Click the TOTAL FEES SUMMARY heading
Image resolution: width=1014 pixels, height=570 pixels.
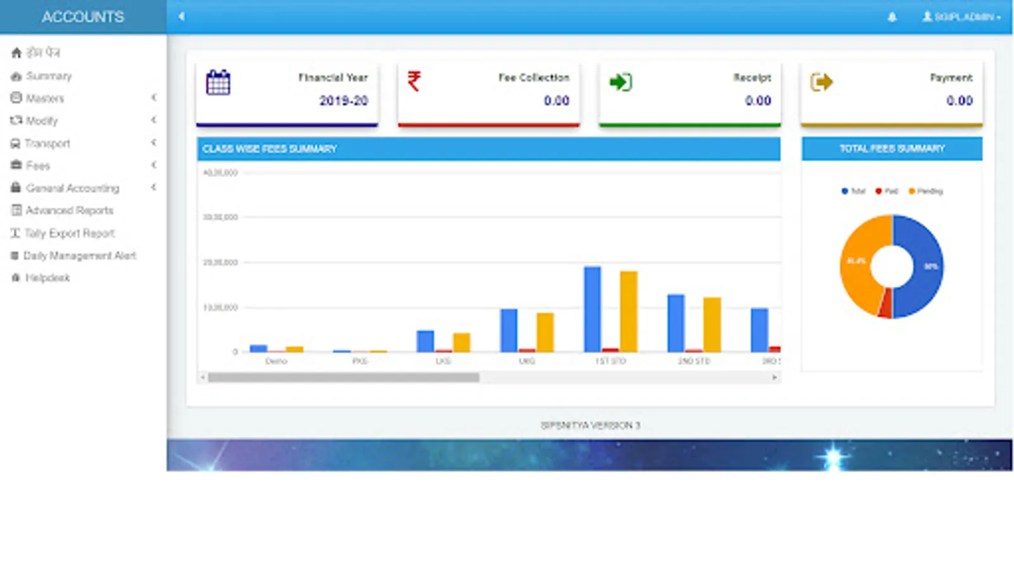click(892, 149)
